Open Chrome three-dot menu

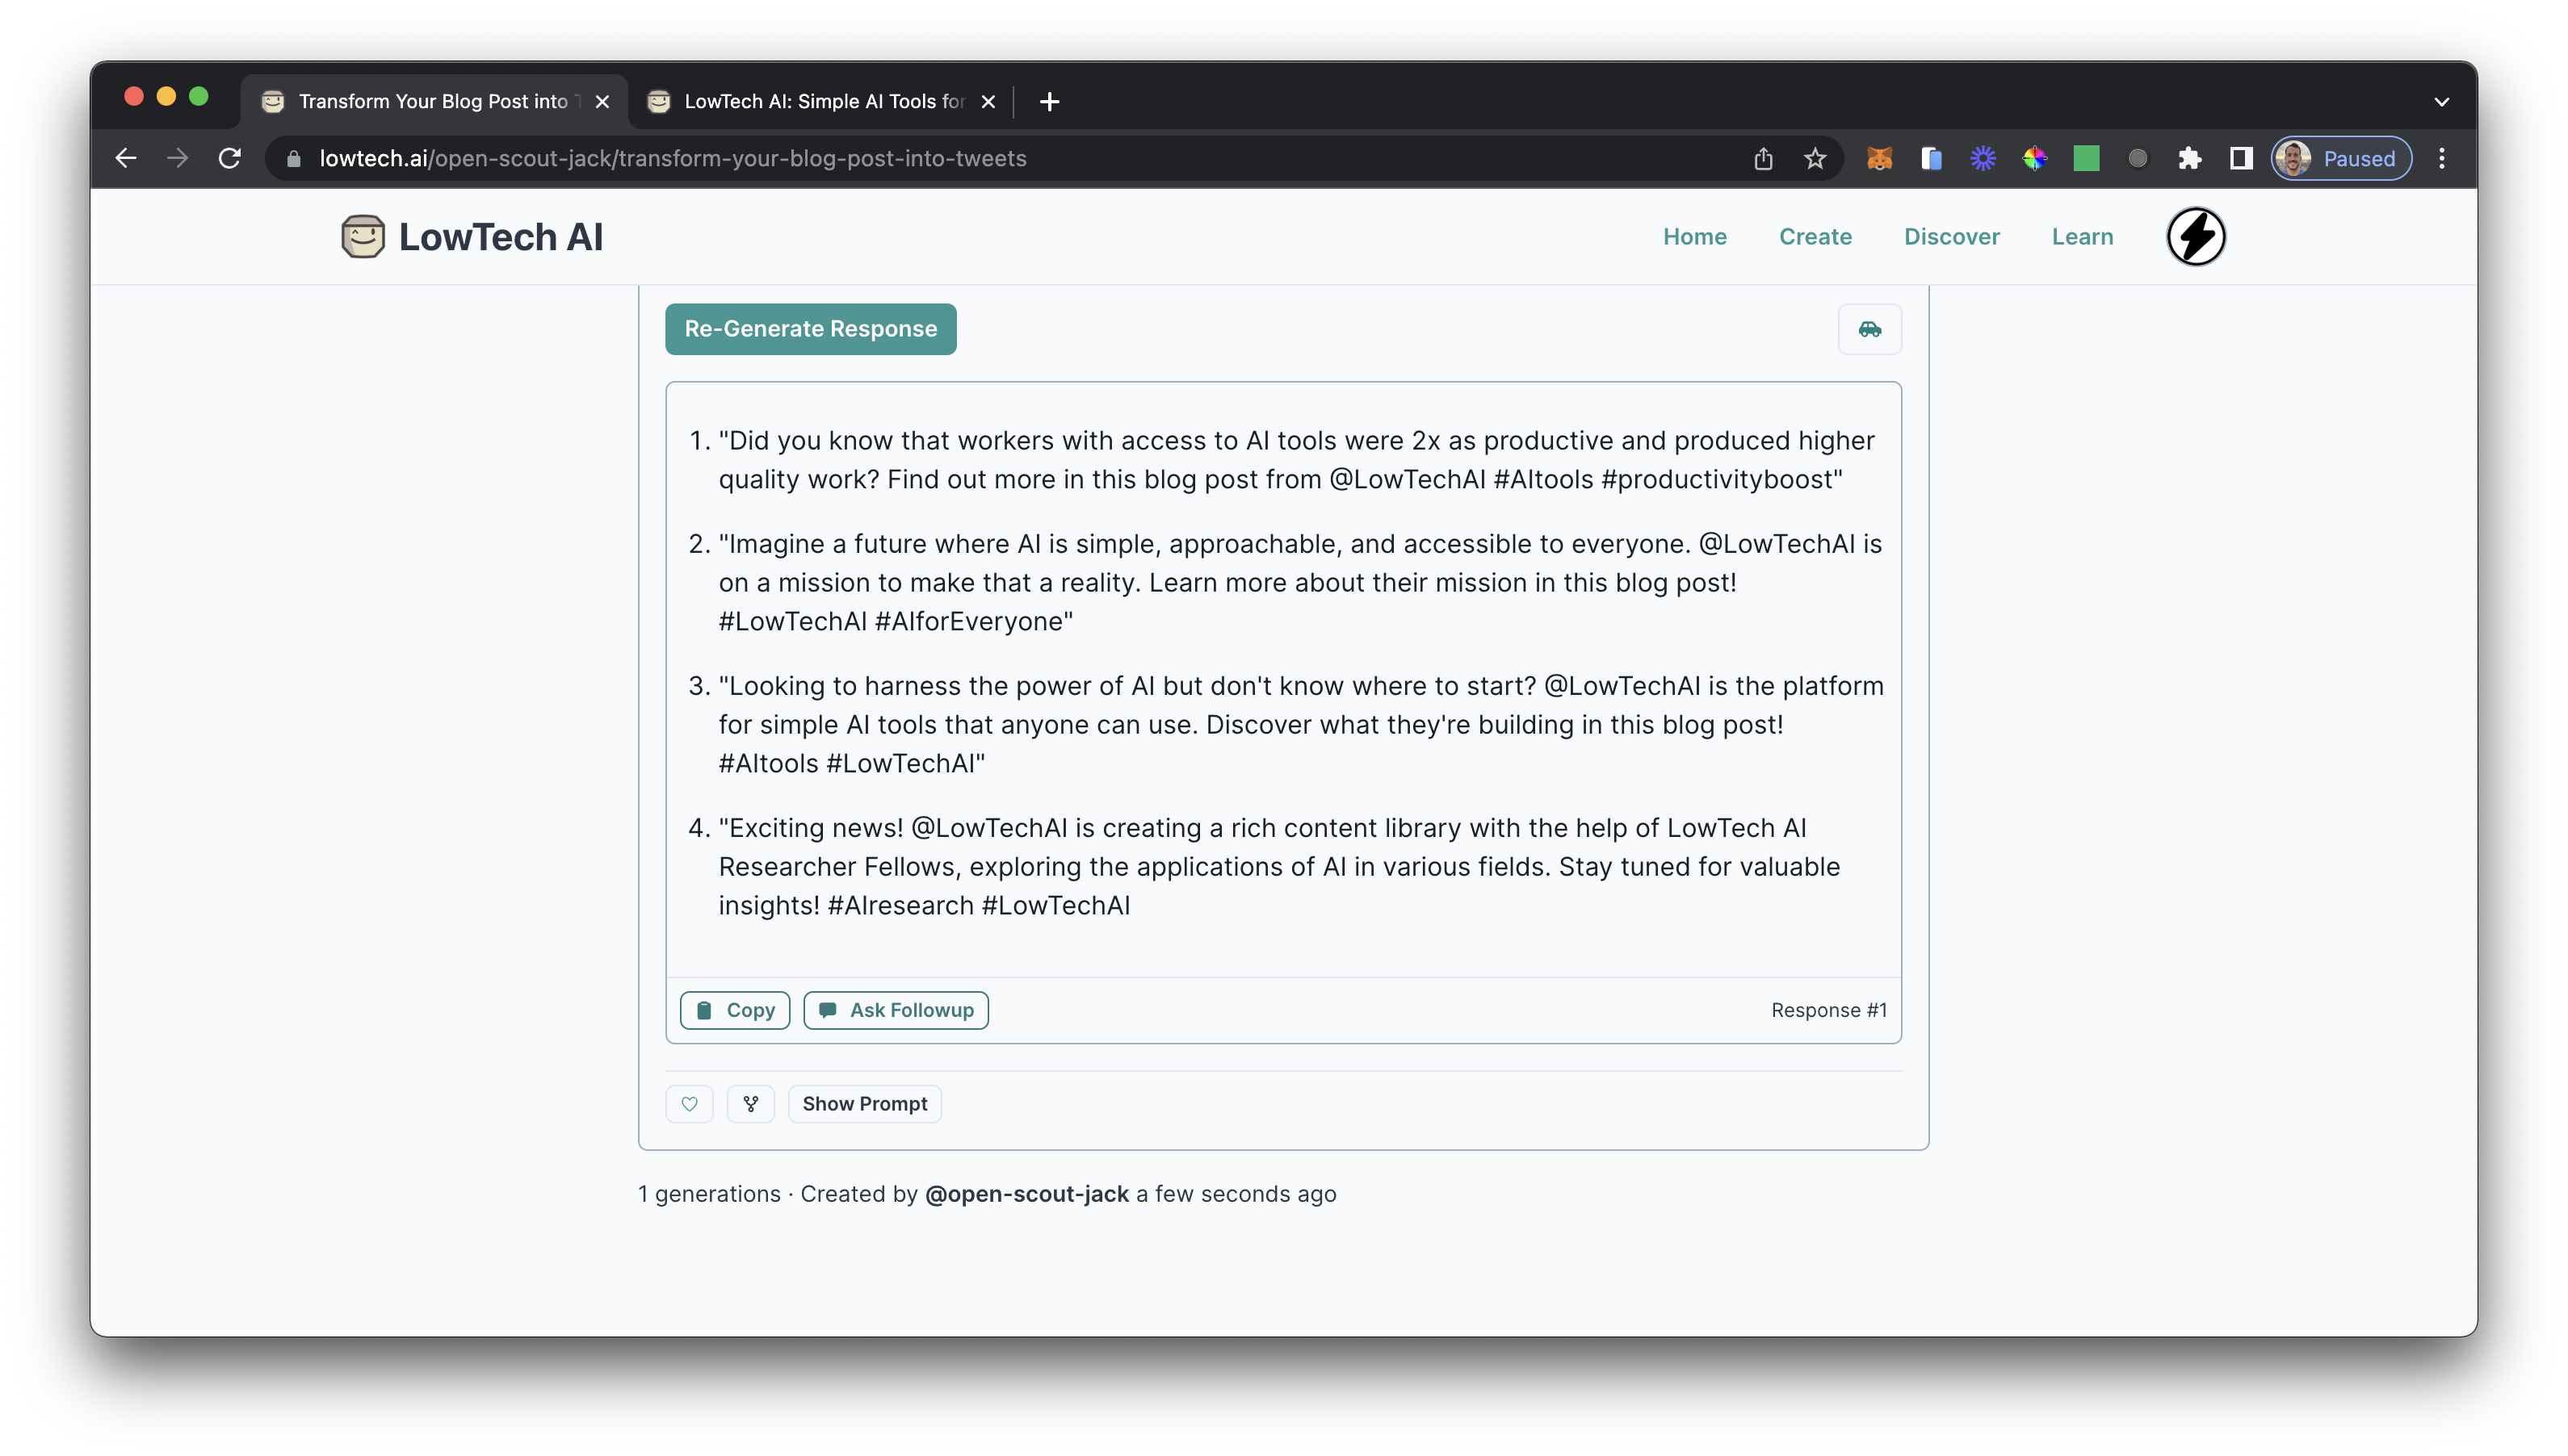2441,158
